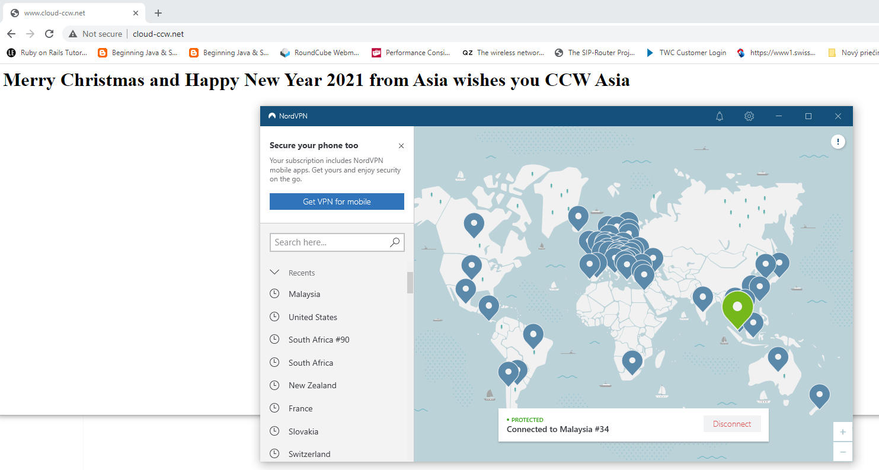Open The SIP-Router Proj... bookmark
Screen dimensions: 879x470
(x=594, y=53)
